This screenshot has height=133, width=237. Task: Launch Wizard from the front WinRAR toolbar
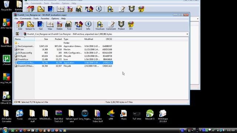[x=79, y=25]
